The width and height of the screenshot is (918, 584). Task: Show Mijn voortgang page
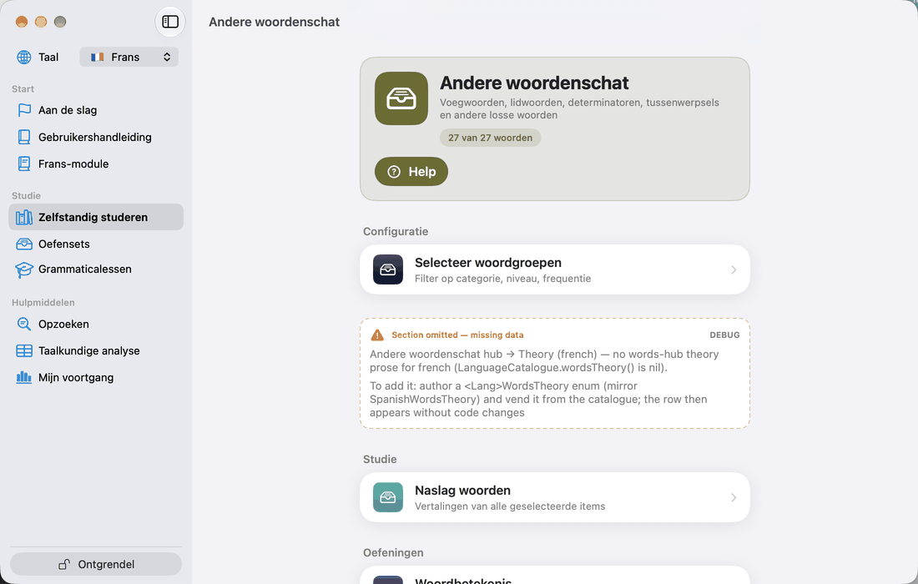point(96,377)
